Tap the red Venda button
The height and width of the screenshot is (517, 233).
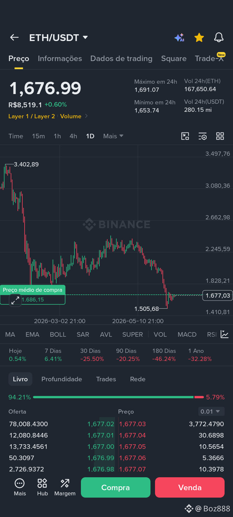click(x=190, y=487)
